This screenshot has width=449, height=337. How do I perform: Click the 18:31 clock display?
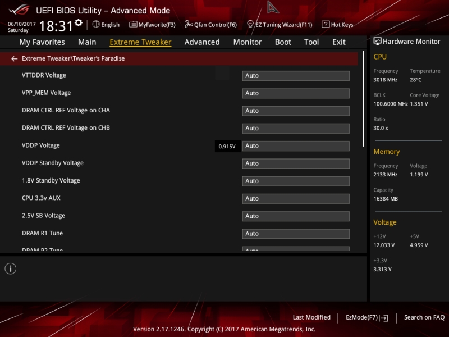click(56, 26)
